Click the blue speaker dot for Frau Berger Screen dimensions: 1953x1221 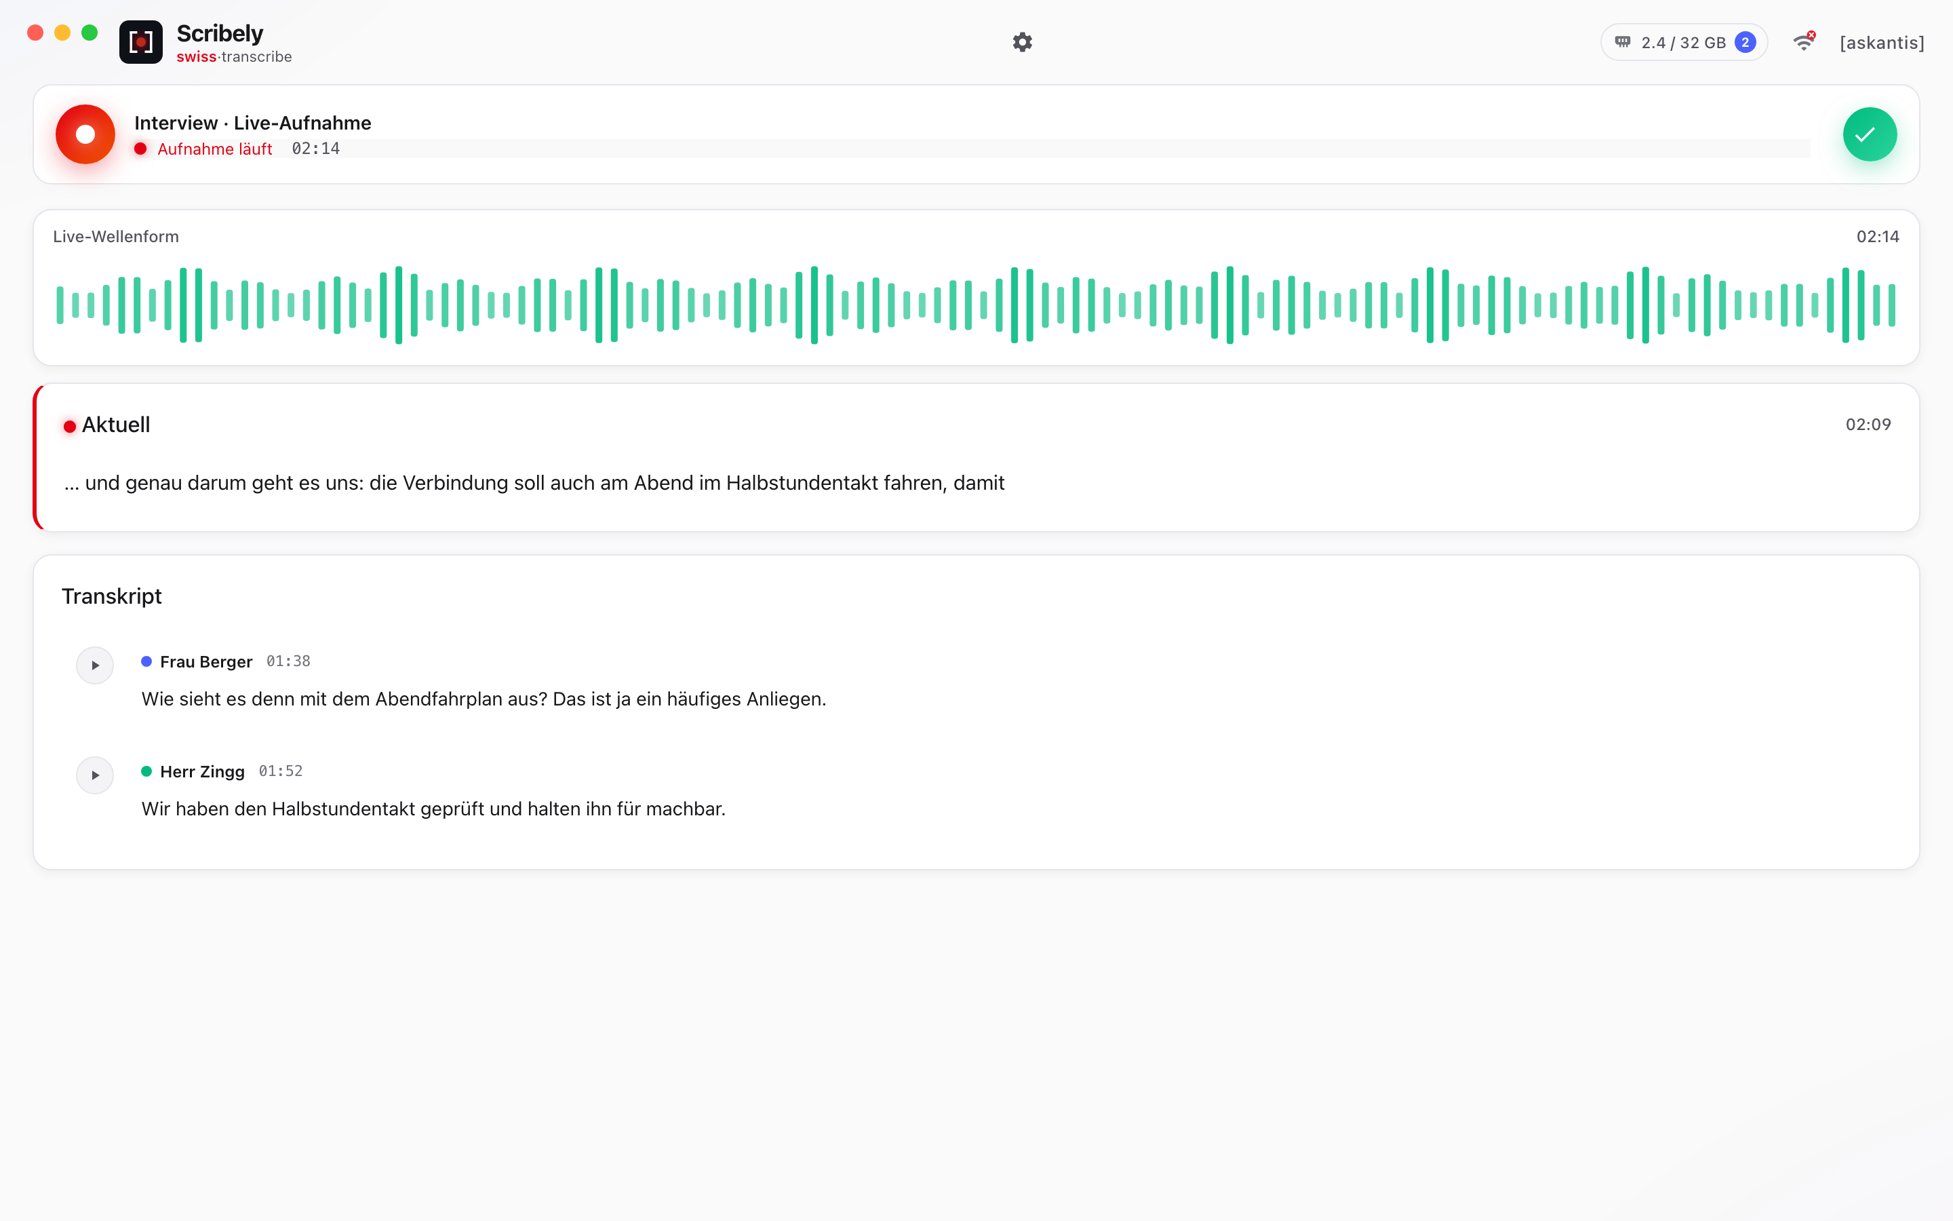(146, 661)
